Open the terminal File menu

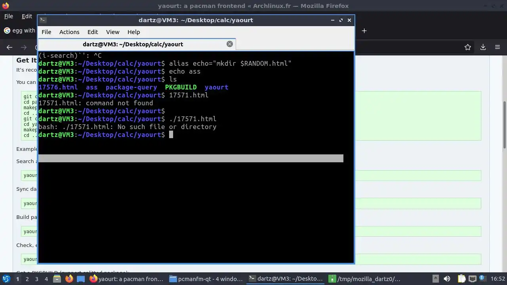coord(46,32)
